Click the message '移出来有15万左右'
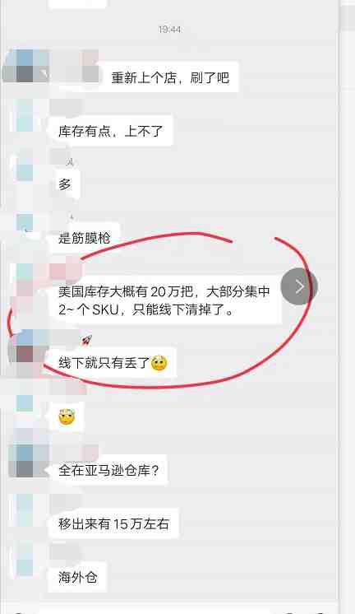The width and height of the screenshot is (355, 614). coord(113,523)
